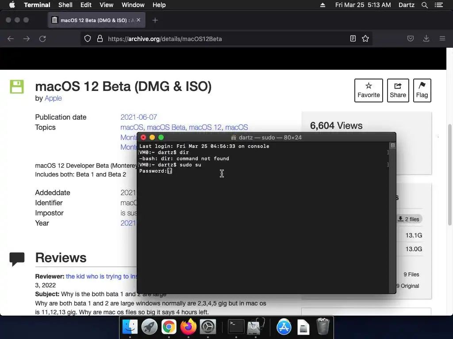Click the '9 Original' link
The height and width of the screenshot is (339, 453).
pos(408,286)
